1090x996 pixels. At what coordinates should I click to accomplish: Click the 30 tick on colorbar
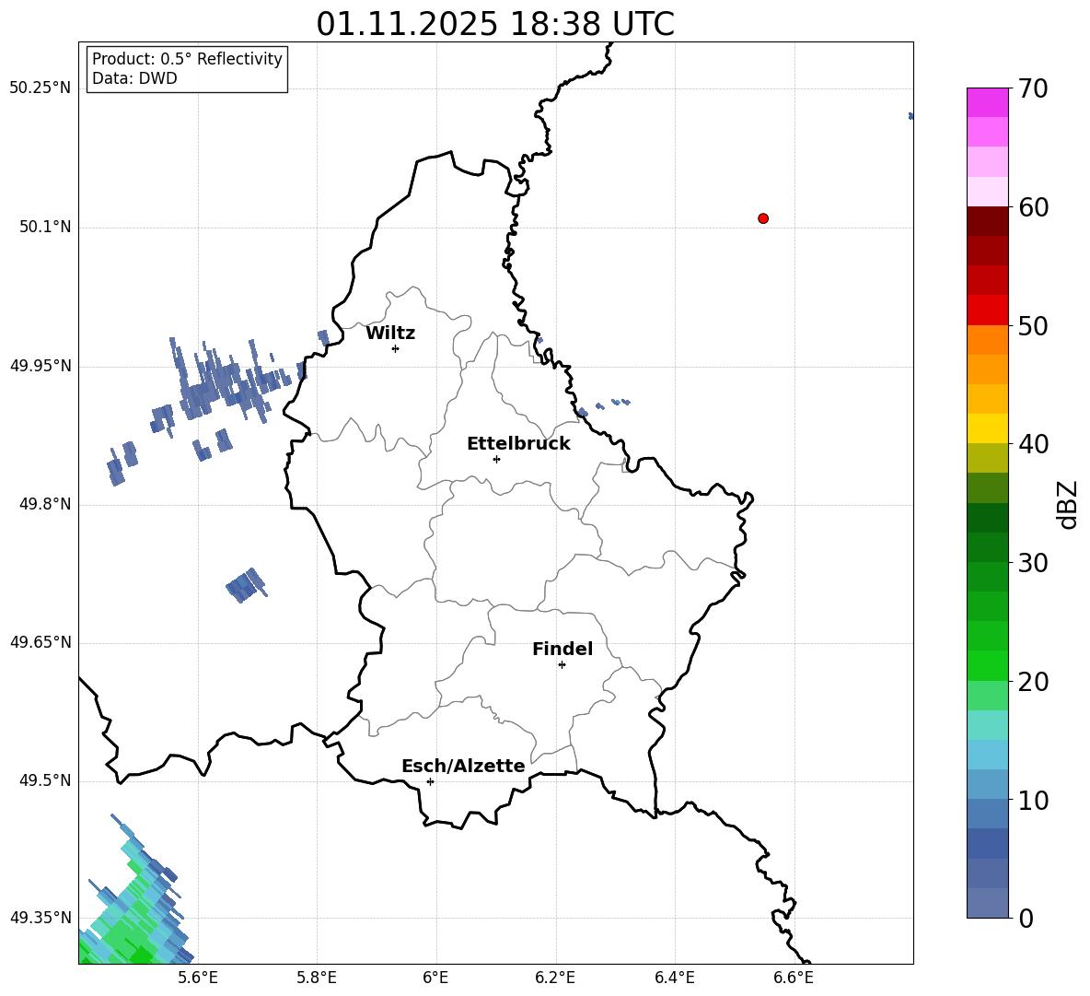click(x=1033, y=562)
